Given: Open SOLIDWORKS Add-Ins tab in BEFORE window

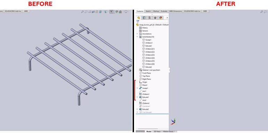Looking at the screenshot, I should point(13,11).
